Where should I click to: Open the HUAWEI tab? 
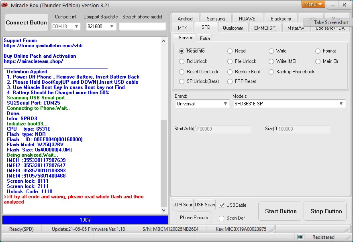coord(248,19)
